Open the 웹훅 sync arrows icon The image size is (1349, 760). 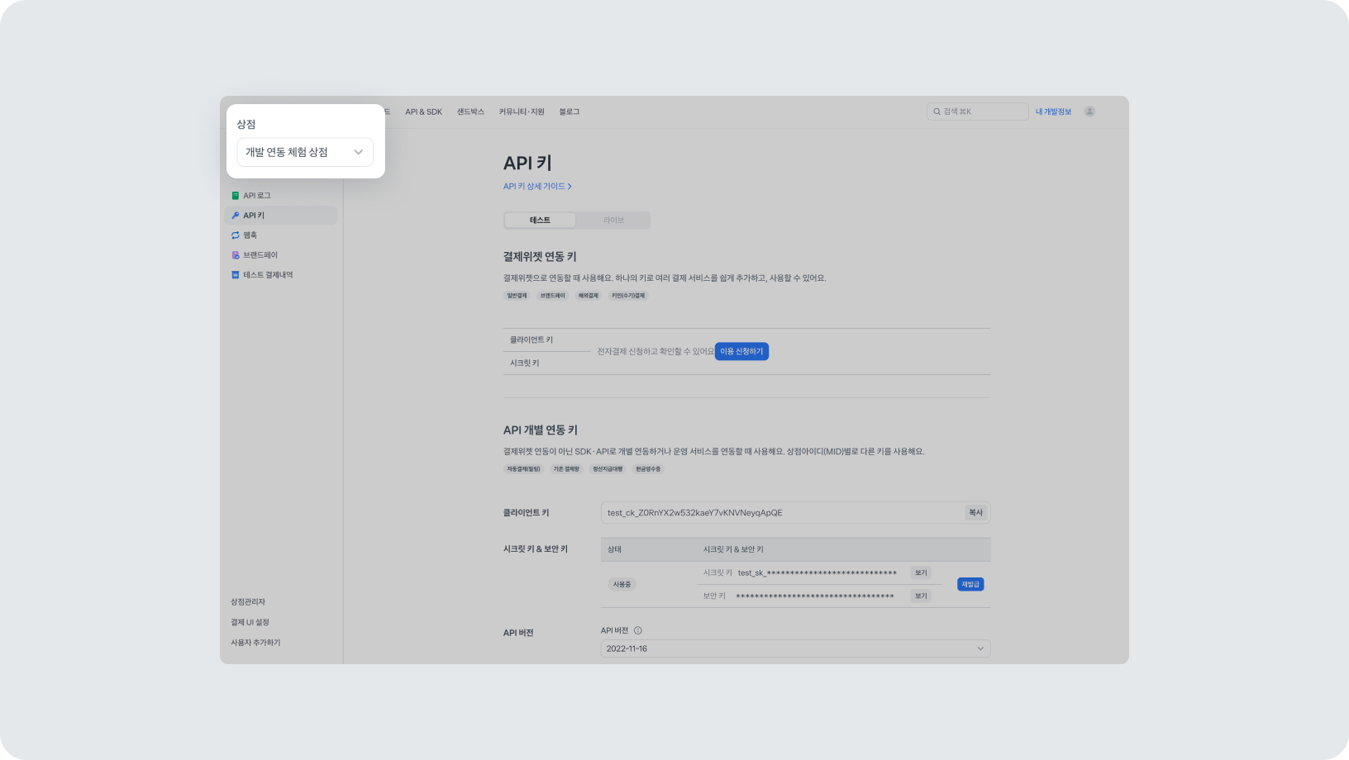tap(236, 235)
